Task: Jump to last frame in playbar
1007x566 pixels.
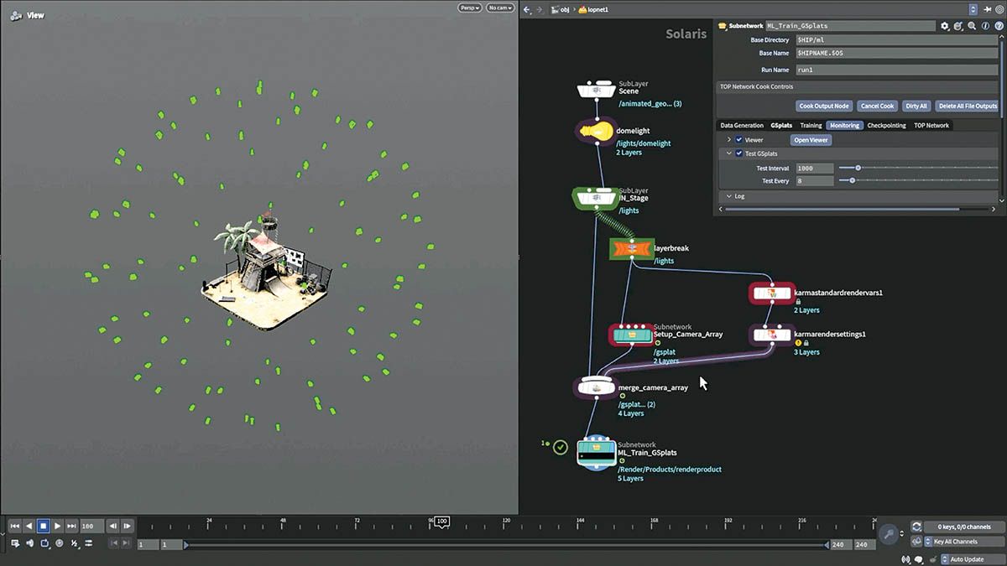Action: coord(72,526)
